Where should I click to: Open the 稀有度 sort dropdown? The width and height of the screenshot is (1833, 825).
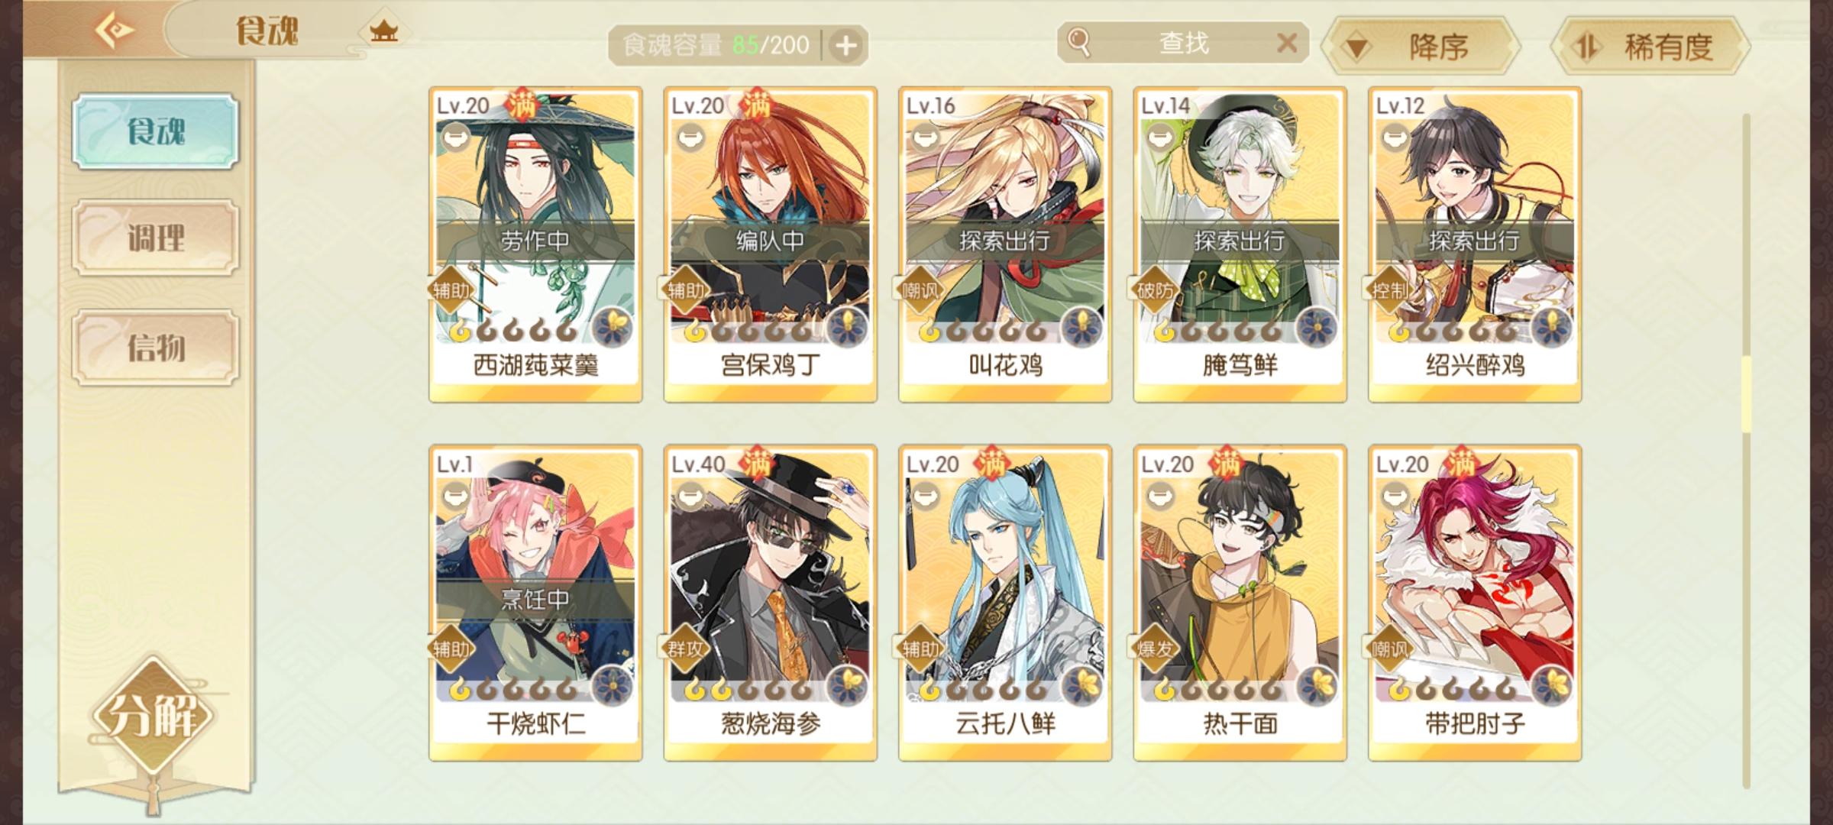point(1651,47)
